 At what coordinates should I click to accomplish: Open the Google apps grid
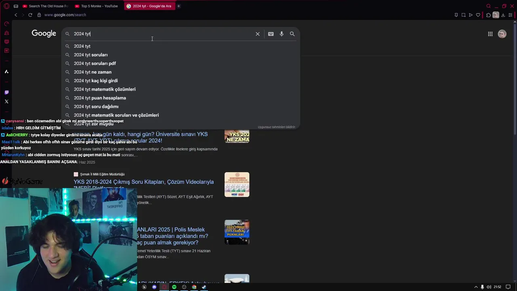point(490,34)
